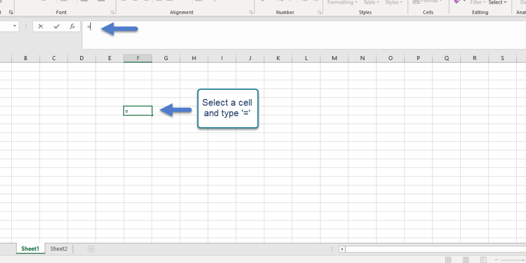Open the Font settings dialog launcher
This screenshot has height=263, width=526.
click(x=112, y=12)
